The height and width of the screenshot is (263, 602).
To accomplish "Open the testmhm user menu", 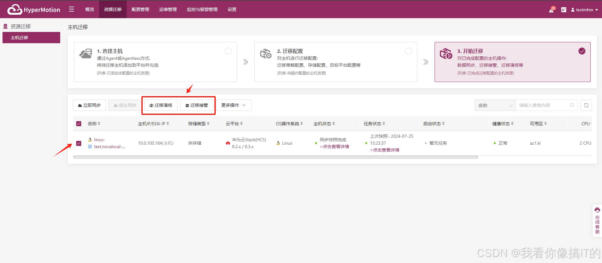I will pyautogui.click(x=584, y=10).
